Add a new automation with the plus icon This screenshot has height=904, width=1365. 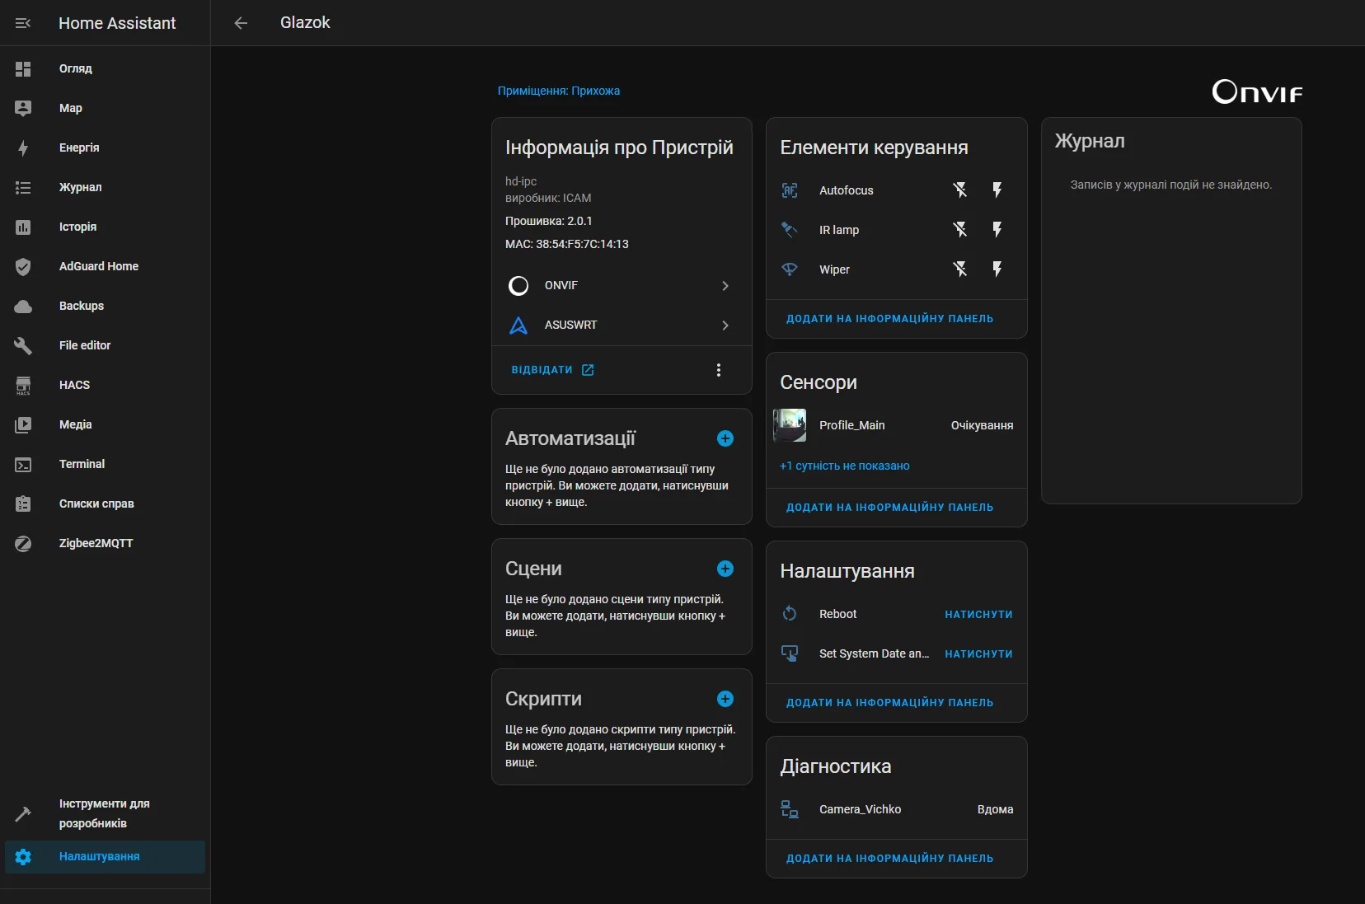point(725,438)
